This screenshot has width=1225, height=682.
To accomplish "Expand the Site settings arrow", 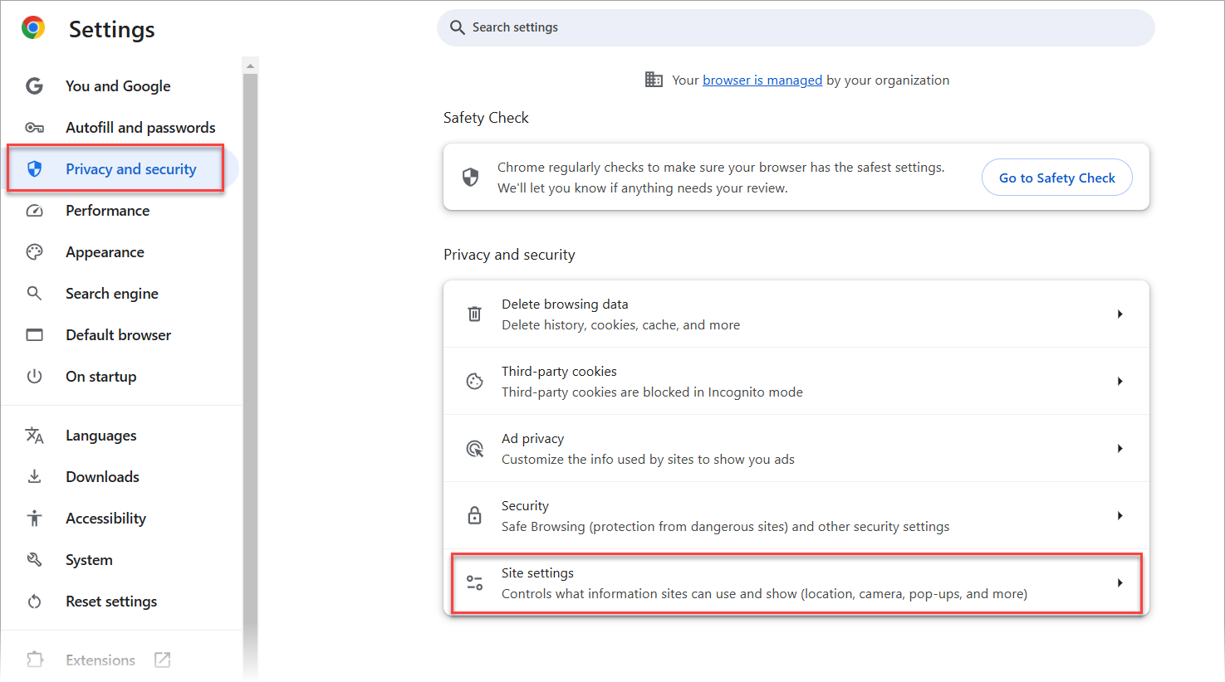I will 1120,583.
